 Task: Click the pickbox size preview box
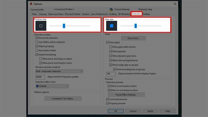[41, 26]
